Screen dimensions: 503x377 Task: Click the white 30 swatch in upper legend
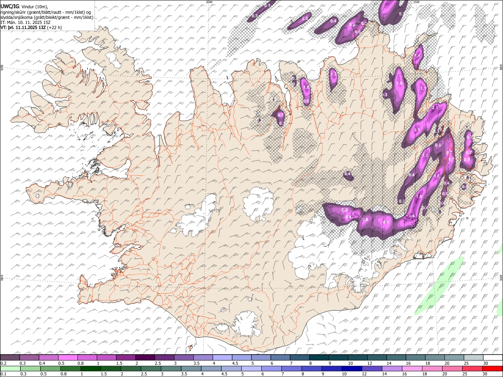pos(493,358)
